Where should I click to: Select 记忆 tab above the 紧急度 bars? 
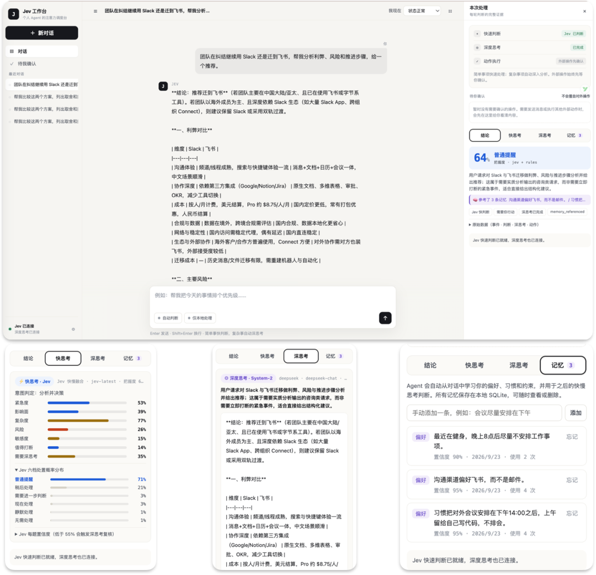click(x=131, y=358)
